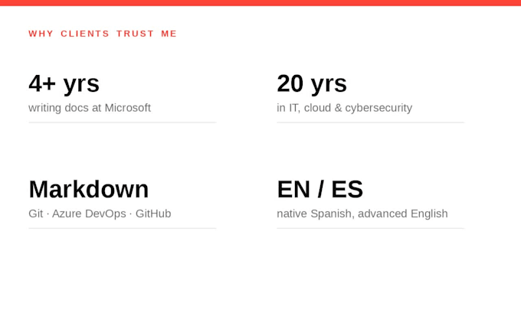Click the 'WHY CLIENTS TRUST ME' heading

[x=103, y=34]
